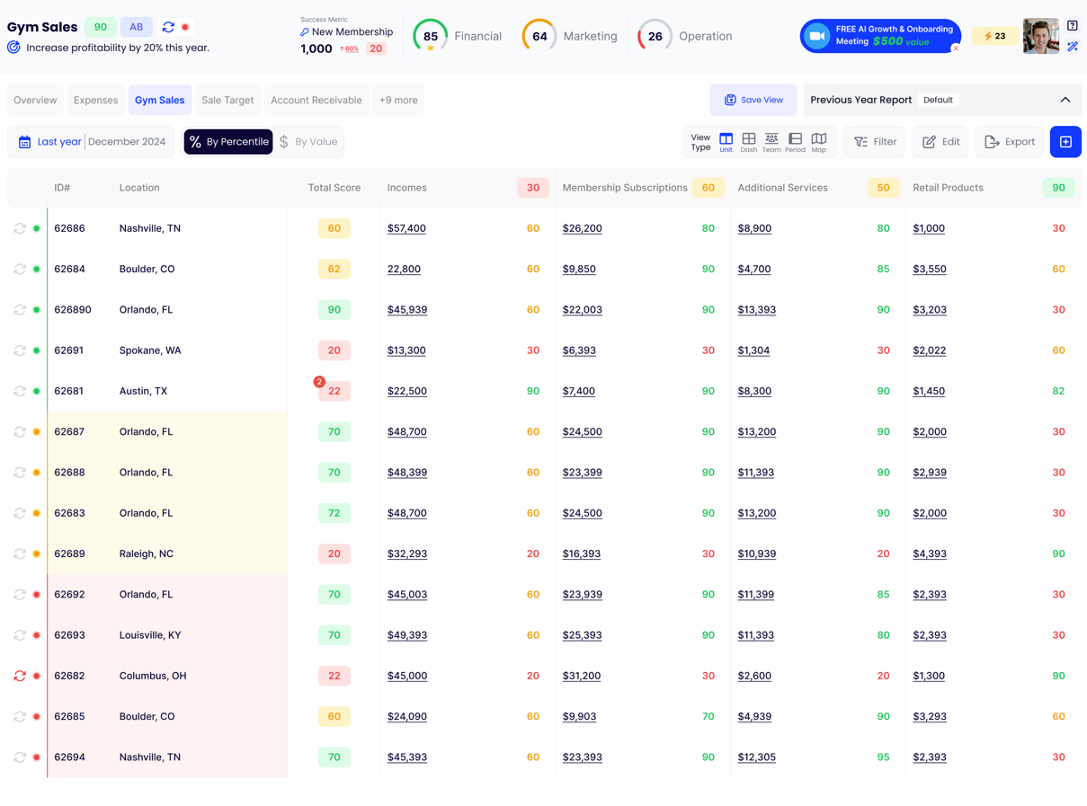
Task: Toggle the By Value display mode
Action: [308, 142]
